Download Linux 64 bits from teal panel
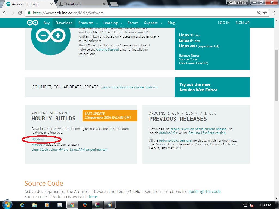 190,41
